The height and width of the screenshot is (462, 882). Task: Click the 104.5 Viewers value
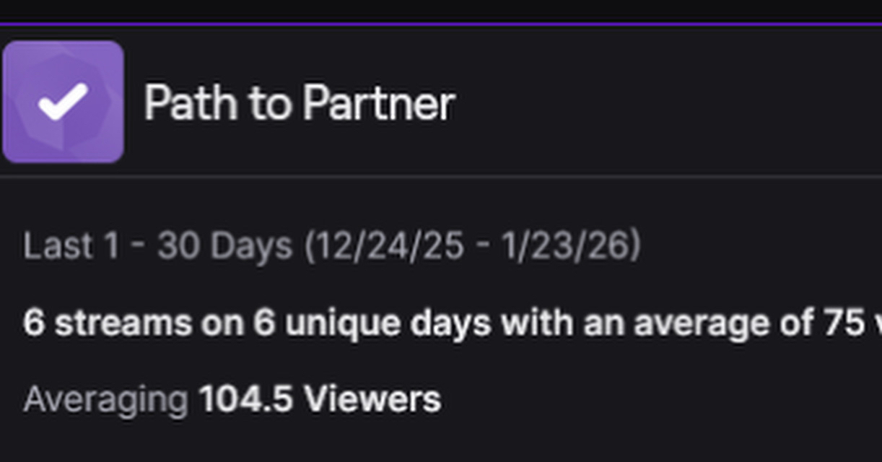319,399
